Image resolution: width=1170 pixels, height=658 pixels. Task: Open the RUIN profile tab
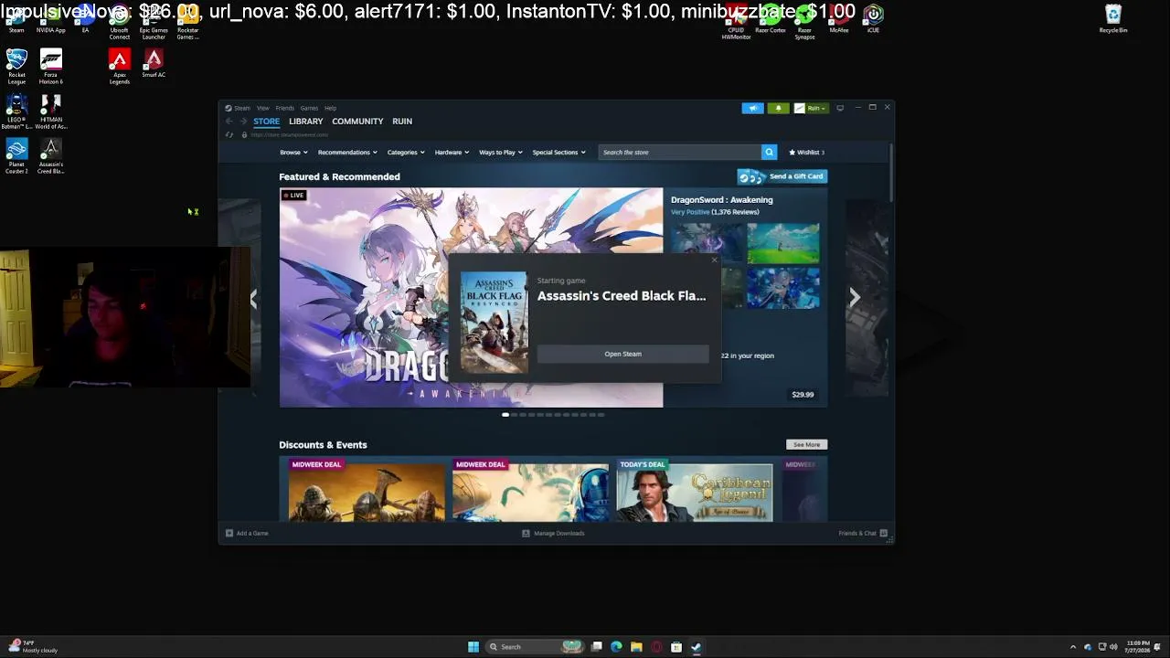point(402,122)
